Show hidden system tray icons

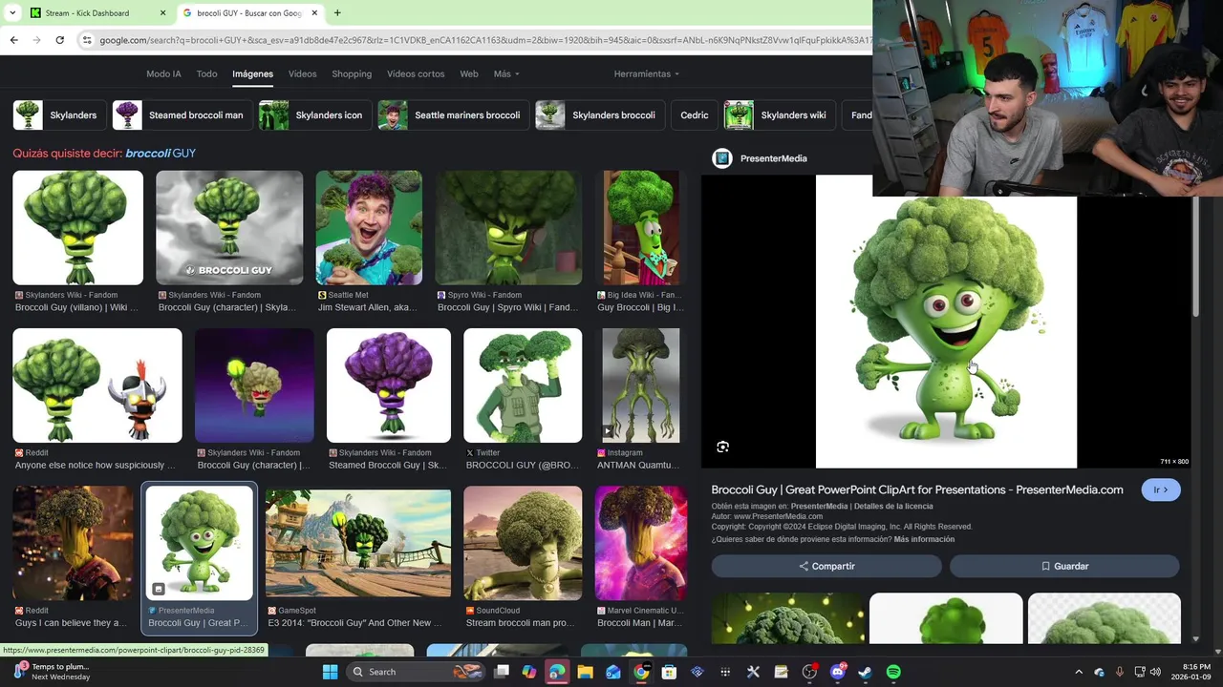click(x=1079, y=672)
